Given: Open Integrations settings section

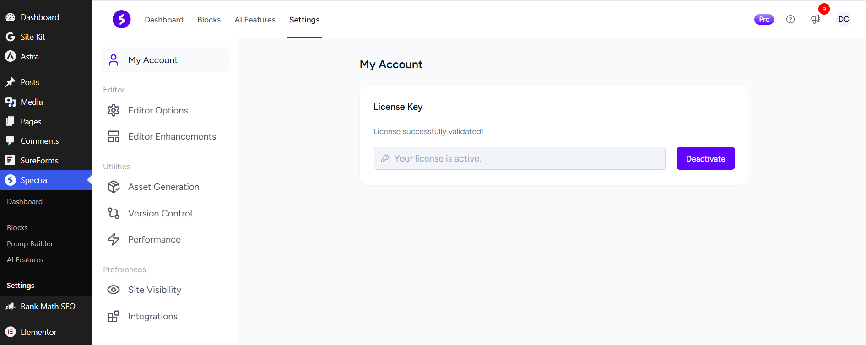Looking at the screenshot, I should pyautogui.click(x=152, y=316).
